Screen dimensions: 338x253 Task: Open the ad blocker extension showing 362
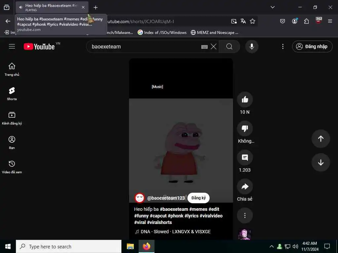(x=319, y=21)
